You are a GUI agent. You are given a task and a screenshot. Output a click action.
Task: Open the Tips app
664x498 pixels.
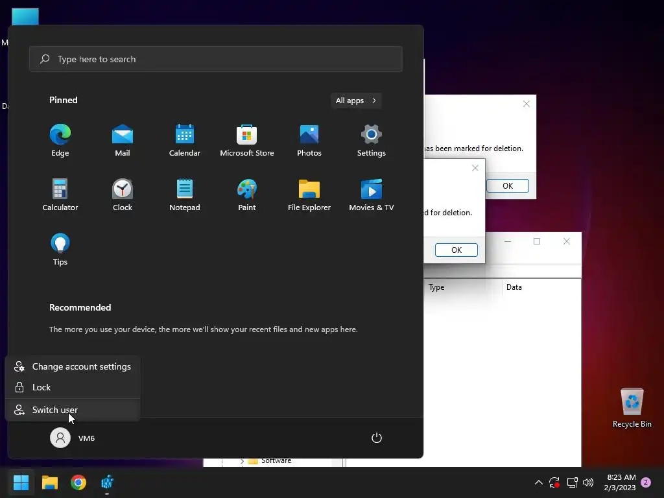[x=60, y=250]
